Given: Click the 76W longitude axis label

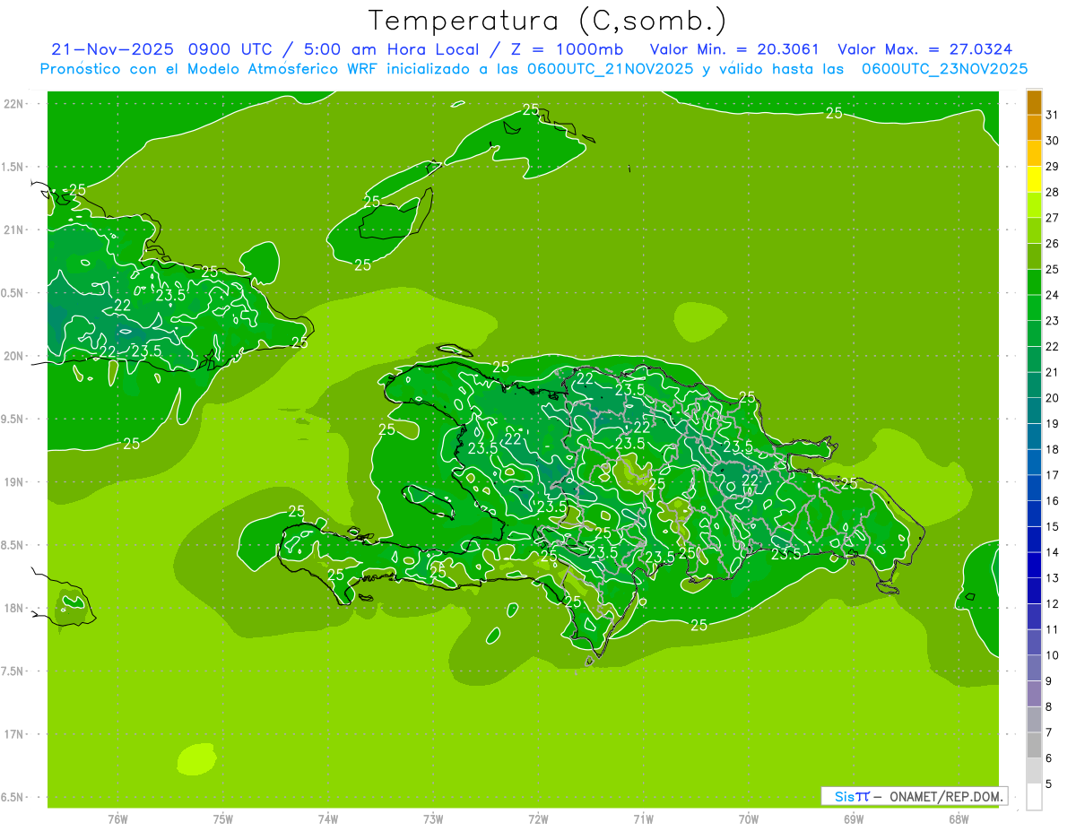Looking at the screenshot, I should (117, 818).
